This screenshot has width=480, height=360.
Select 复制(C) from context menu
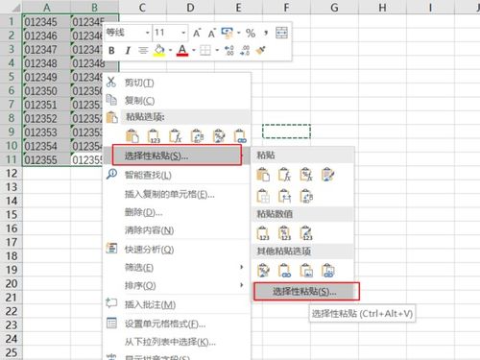click(x=177, y=101)
